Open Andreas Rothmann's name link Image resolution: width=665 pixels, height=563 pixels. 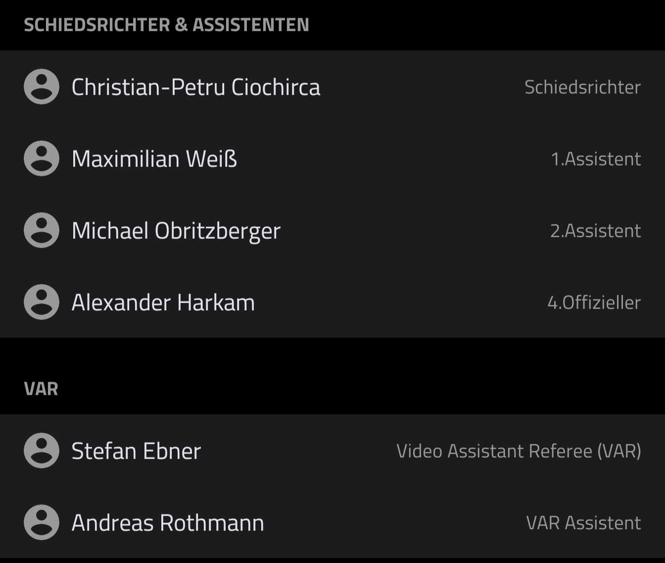point(168,523)
